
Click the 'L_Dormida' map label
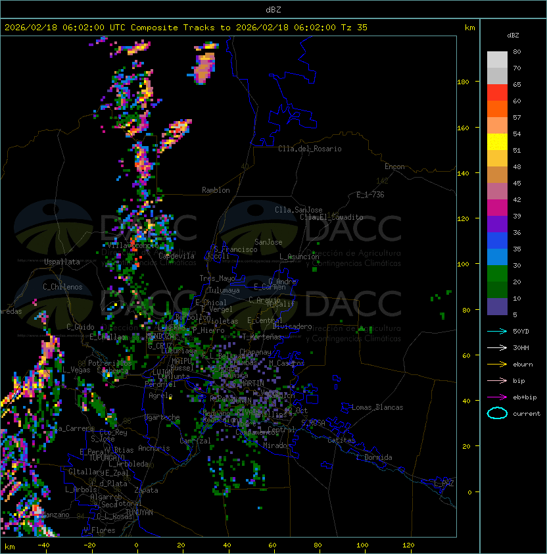374,457
